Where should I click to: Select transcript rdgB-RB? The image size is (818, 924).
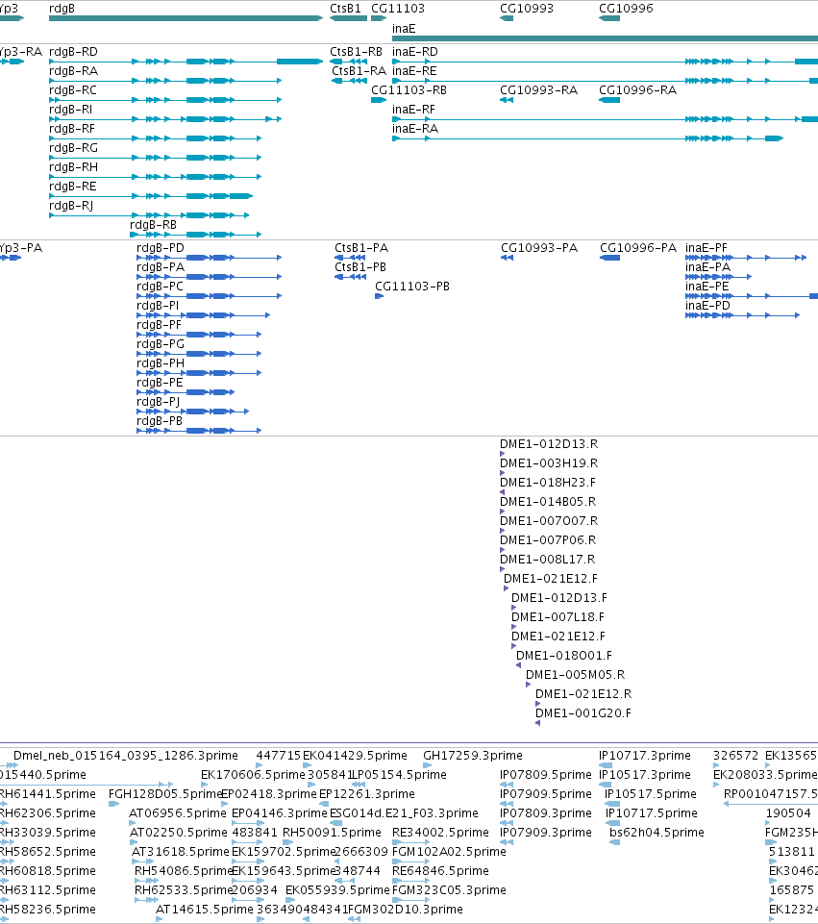pyautogui.click(x=196, y=235)
